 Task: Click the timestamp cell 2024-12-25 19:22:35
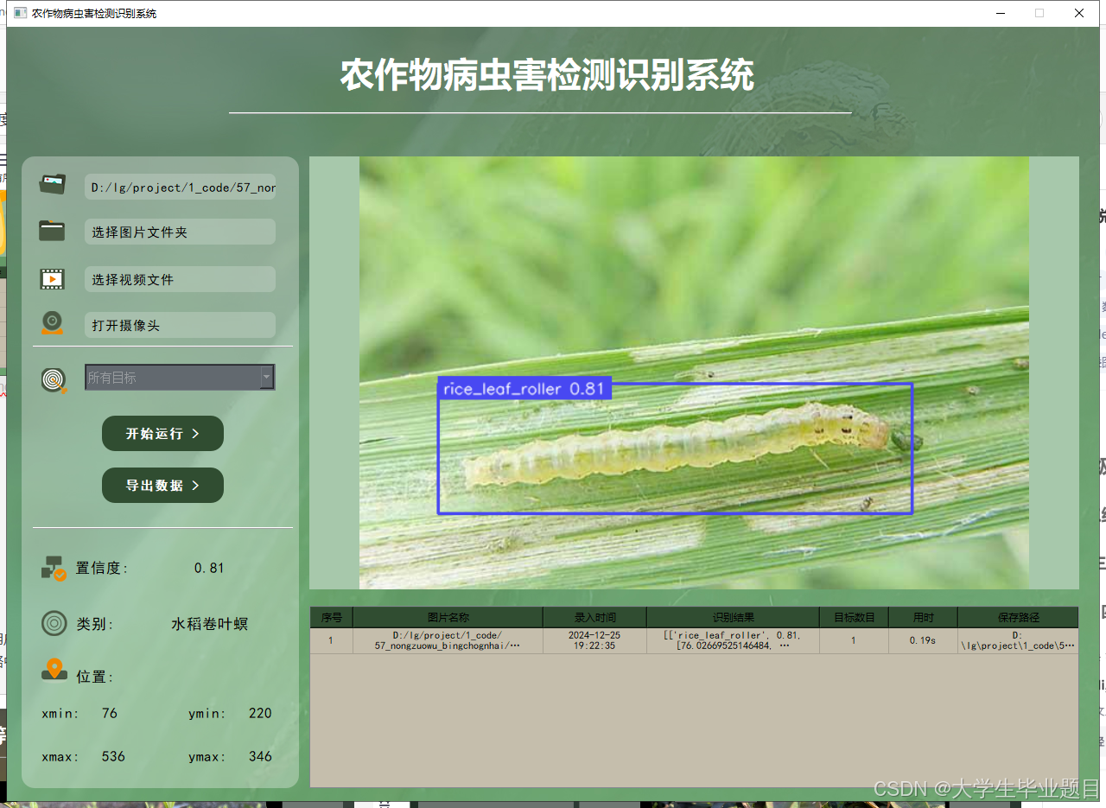point(595,640)
